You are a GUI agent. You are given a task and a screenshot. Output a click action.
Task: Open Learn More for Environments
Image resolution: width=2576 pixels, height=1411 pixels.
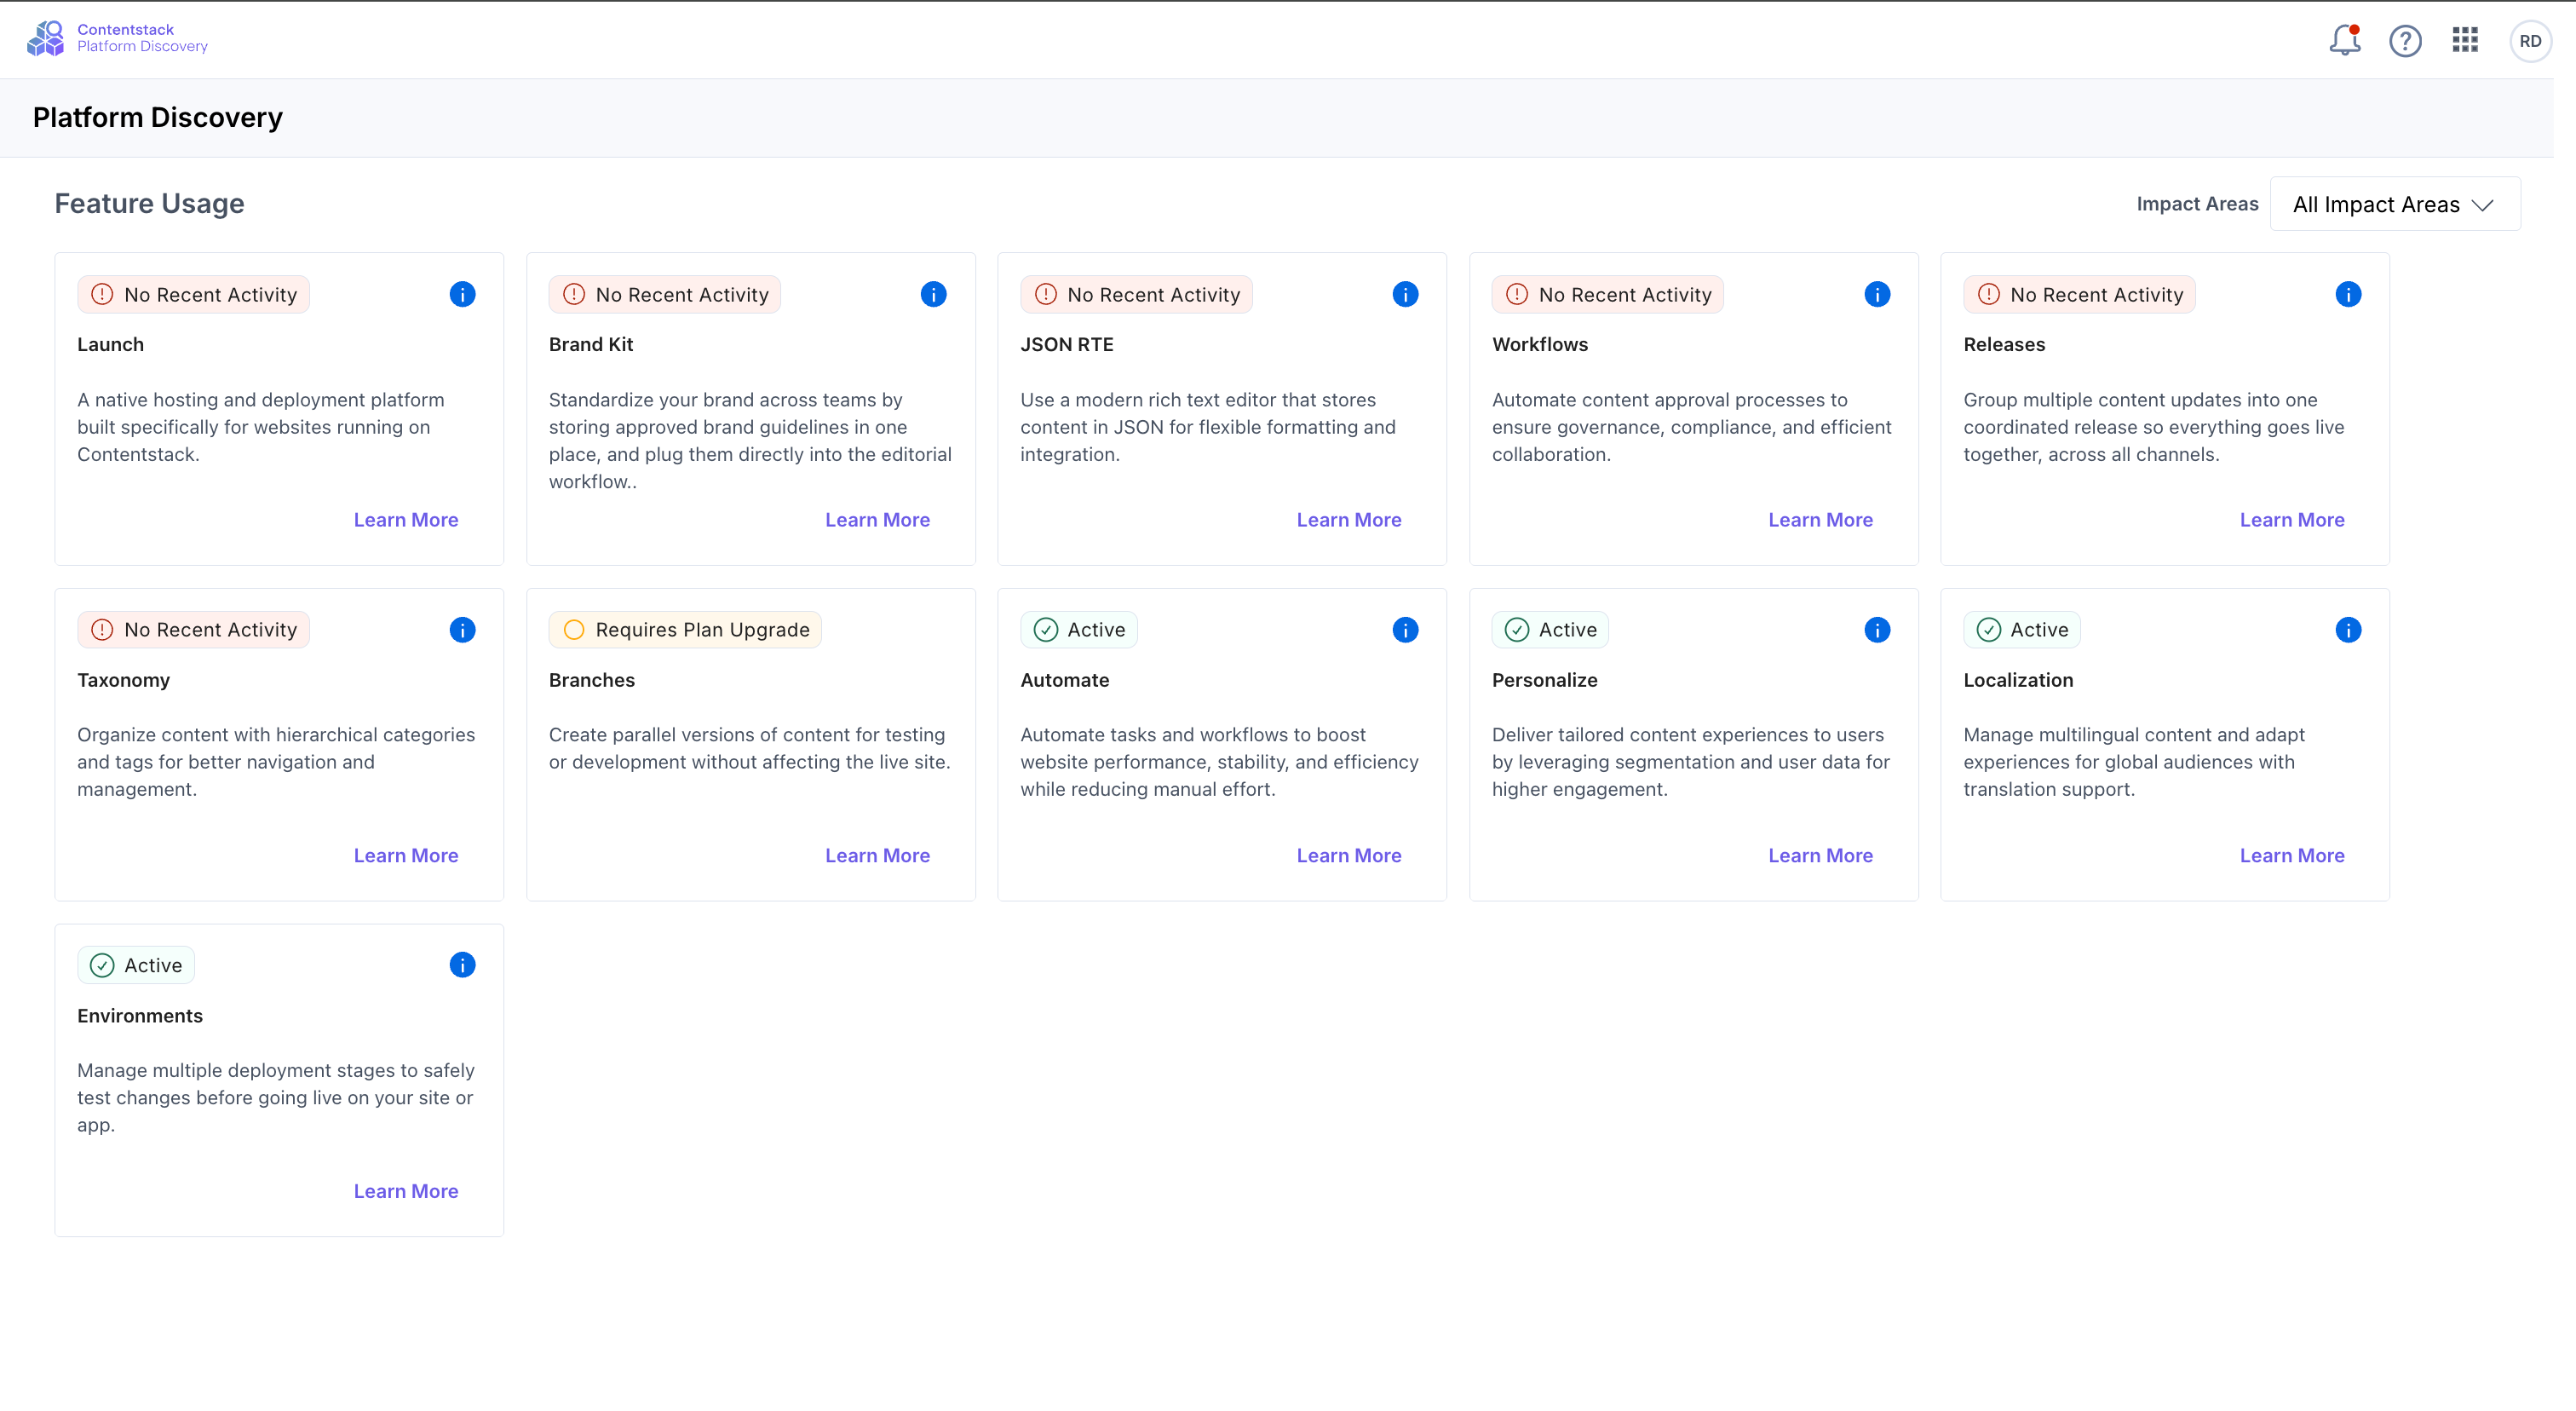pos(406,1191)
